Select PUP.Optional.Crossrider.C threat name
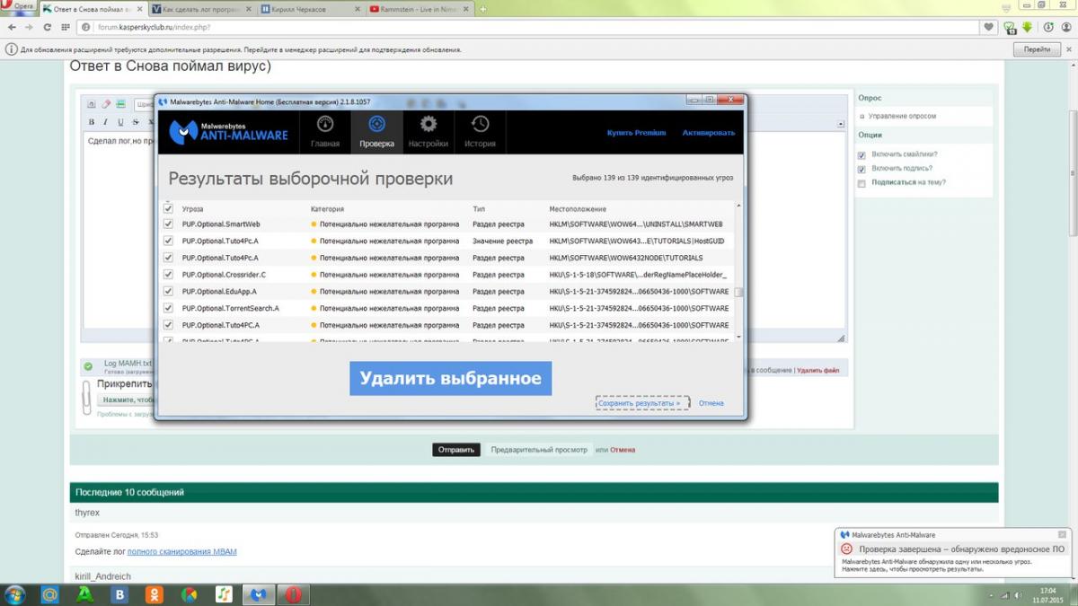1078x606 pixels. 224,275
